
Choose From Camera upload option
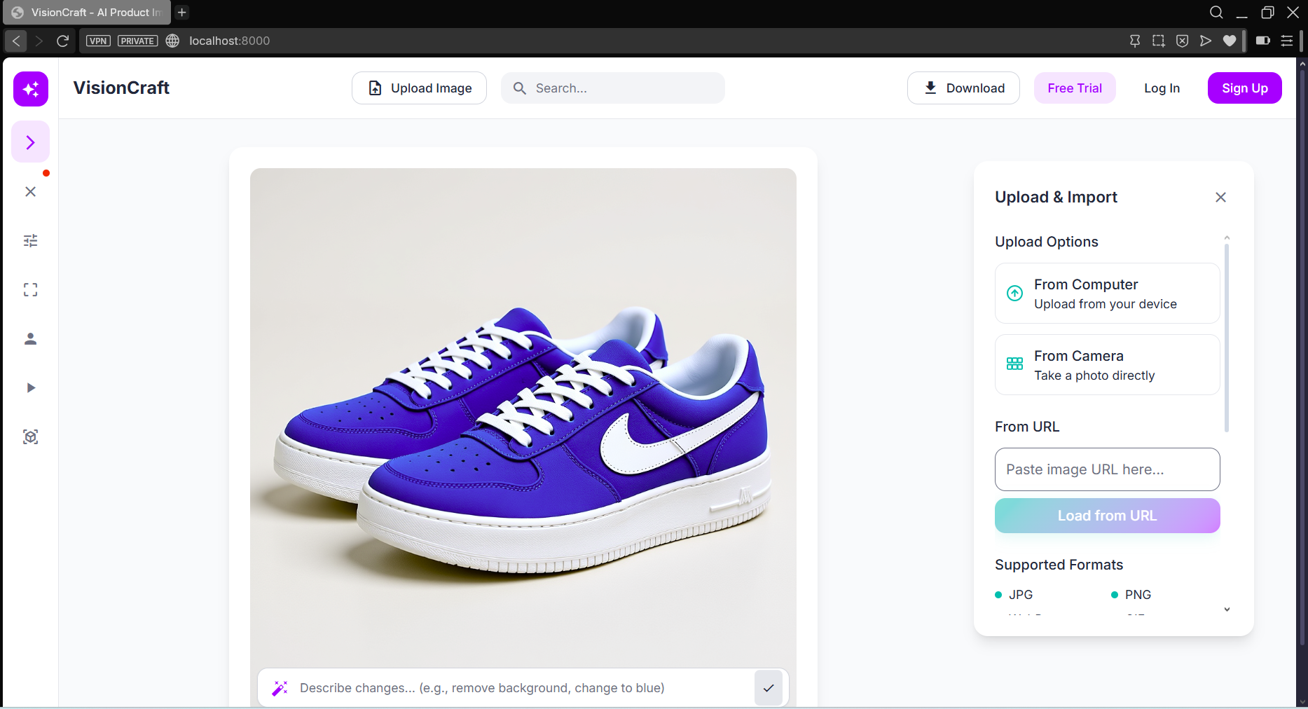click(x=1107, y=365)
